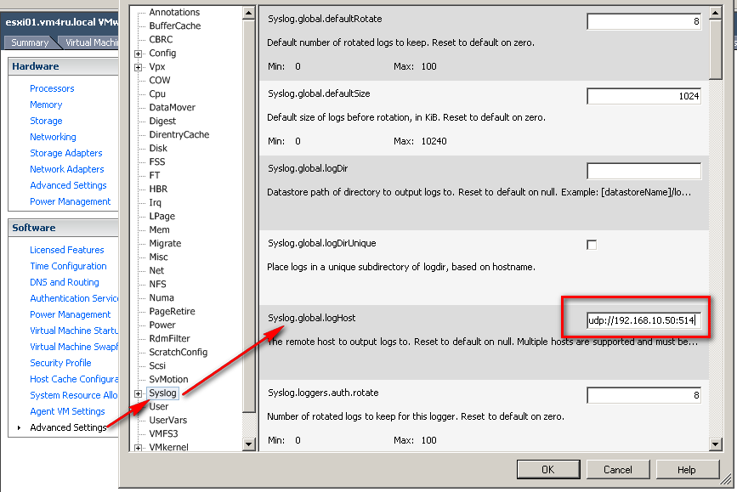Screen dimensions: 737x492
Task: Select Annotations in the settings tree
Action: [174, 12]
